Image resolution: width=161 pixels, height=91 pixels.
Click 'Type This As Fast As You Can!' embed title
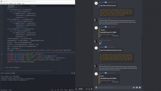pos(108,6)
